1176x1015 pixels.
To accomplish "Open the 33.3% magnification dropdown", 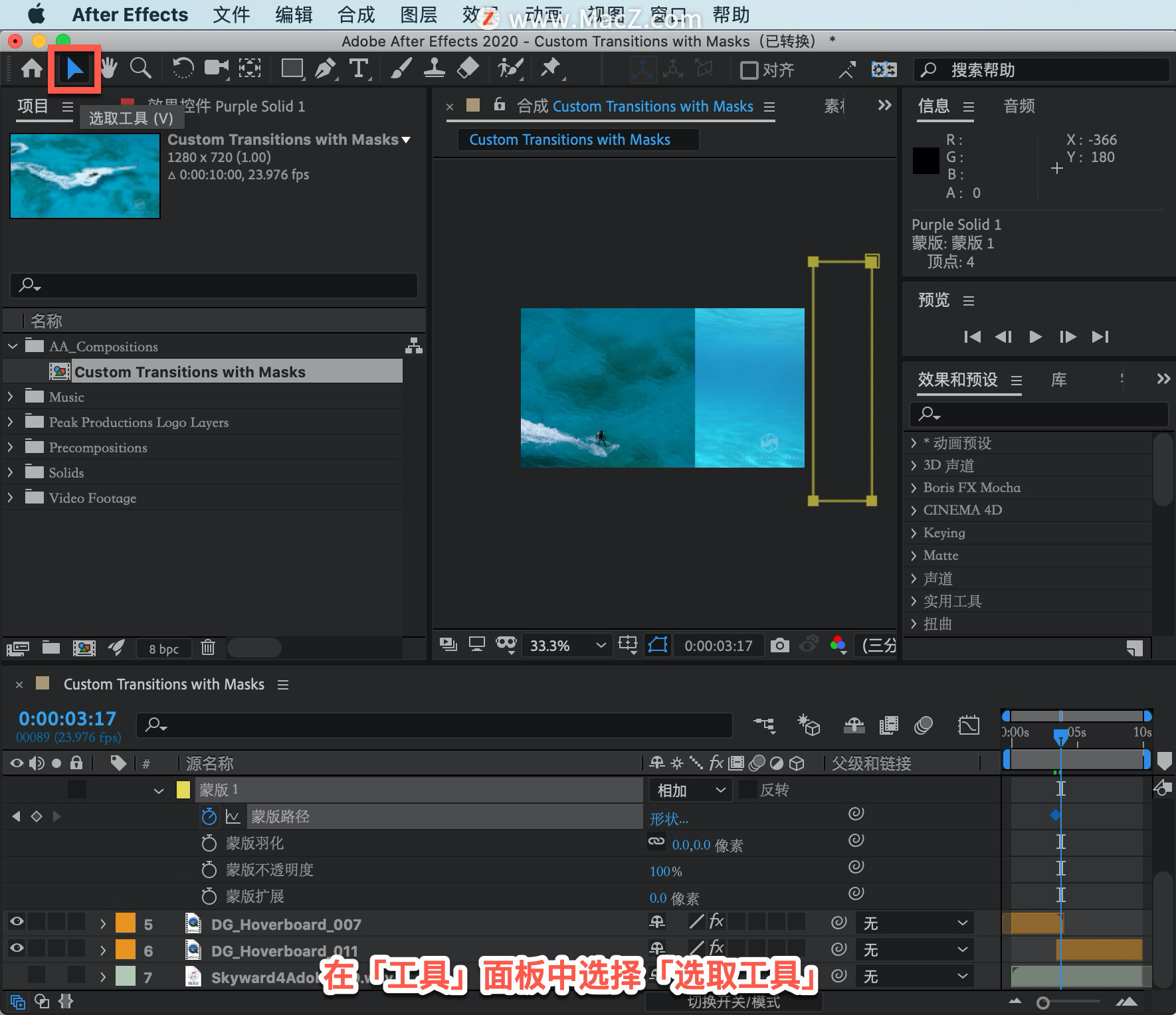I will click(x=567, y=645).
